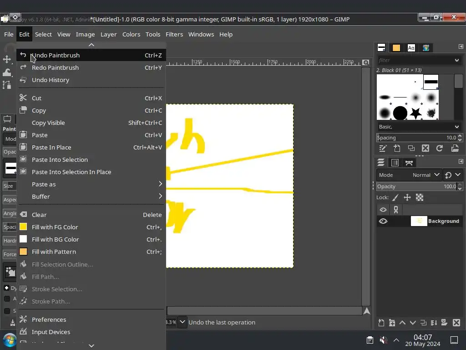
Task: Switch to the Paths tab
Action: coord(409,163)
